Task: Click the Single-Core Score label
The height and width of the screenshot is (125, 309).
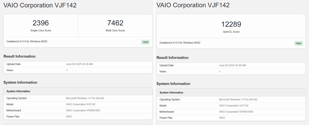Action: [x=41, y=31]
